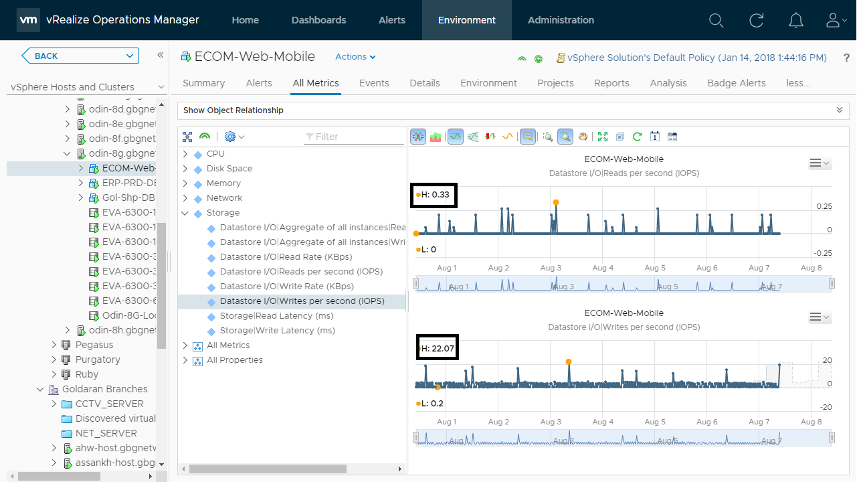Toggle the orange data tooltip button
This screenshot has width=857, height=482.
(x=528, y=137)
